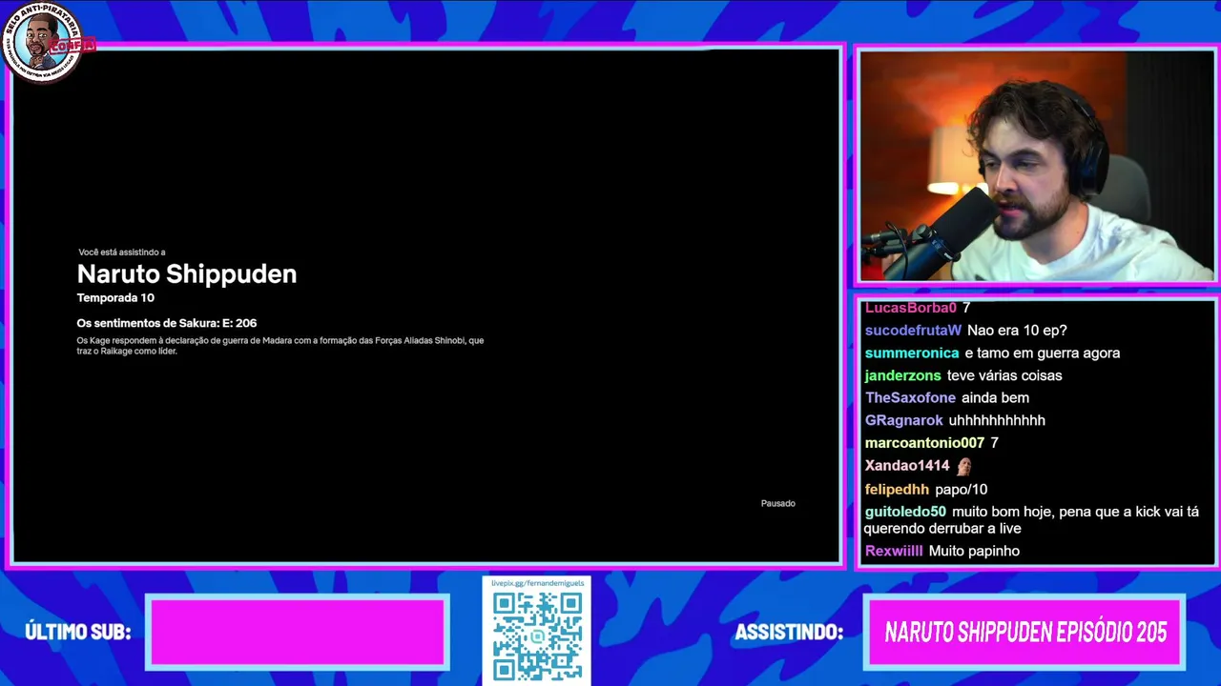Click the "ASSISTINDO:" label

(789, 632)
